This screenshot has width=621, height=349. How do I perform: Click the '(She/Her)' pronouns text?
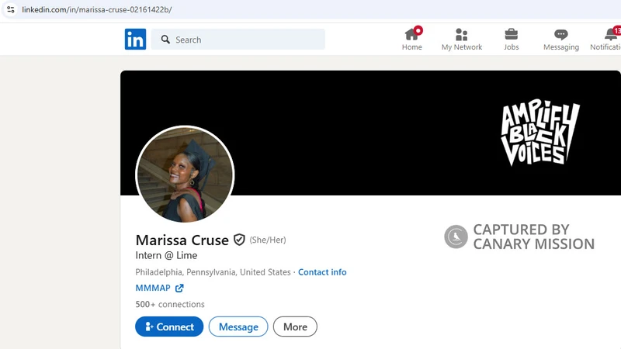point(268,240)
